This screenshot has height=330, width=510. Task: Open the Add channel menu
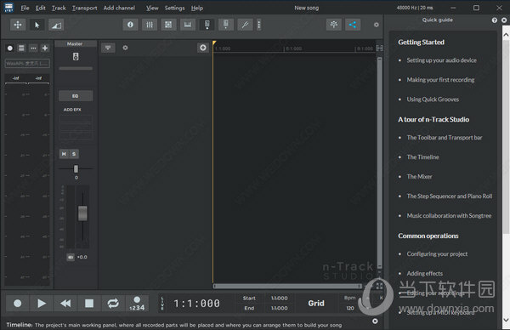pyautogui.click(x=119, y=8)
